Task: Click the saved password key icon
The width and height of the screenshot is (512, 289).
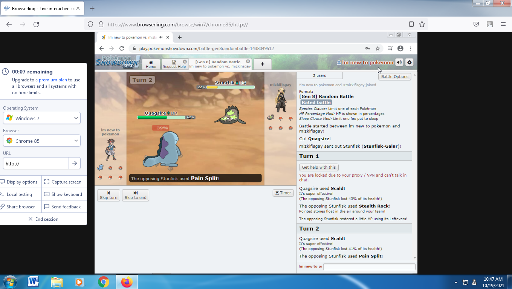Action: click(367, 49)
